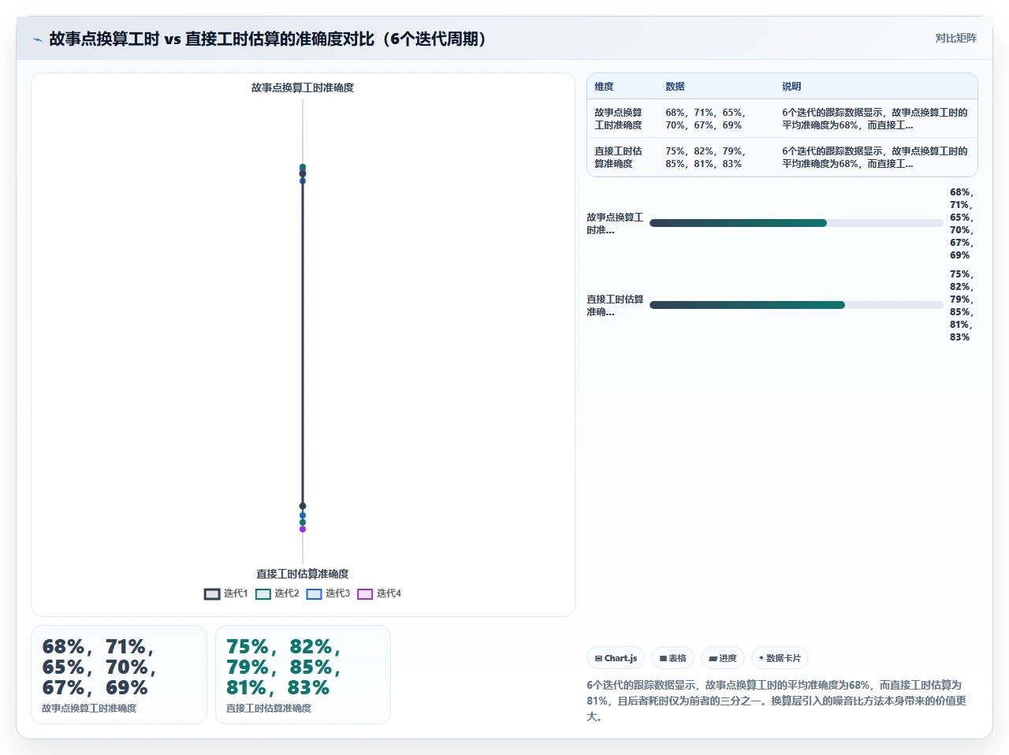
Task: Click the bottom axis label 直接工时估算准确度
Action: 303,574
